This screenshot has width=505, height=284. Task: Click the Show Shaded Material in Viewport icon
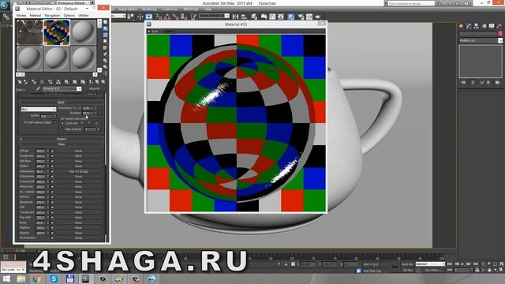(83, 82)
